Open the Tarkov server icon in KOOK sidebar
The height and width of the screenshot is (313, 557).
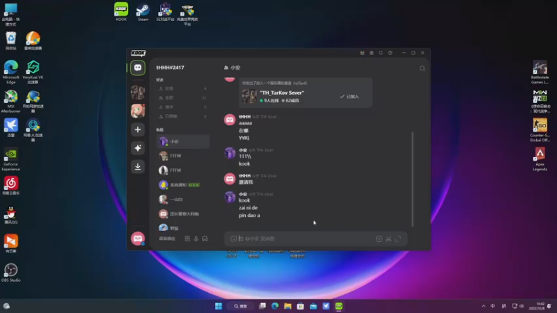[x=138, y=93]
